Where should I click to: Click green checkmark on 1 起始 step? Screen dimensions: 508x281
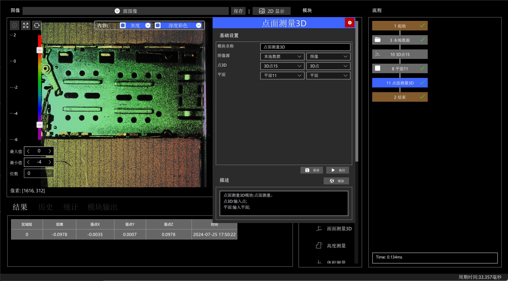coord(422,25)
